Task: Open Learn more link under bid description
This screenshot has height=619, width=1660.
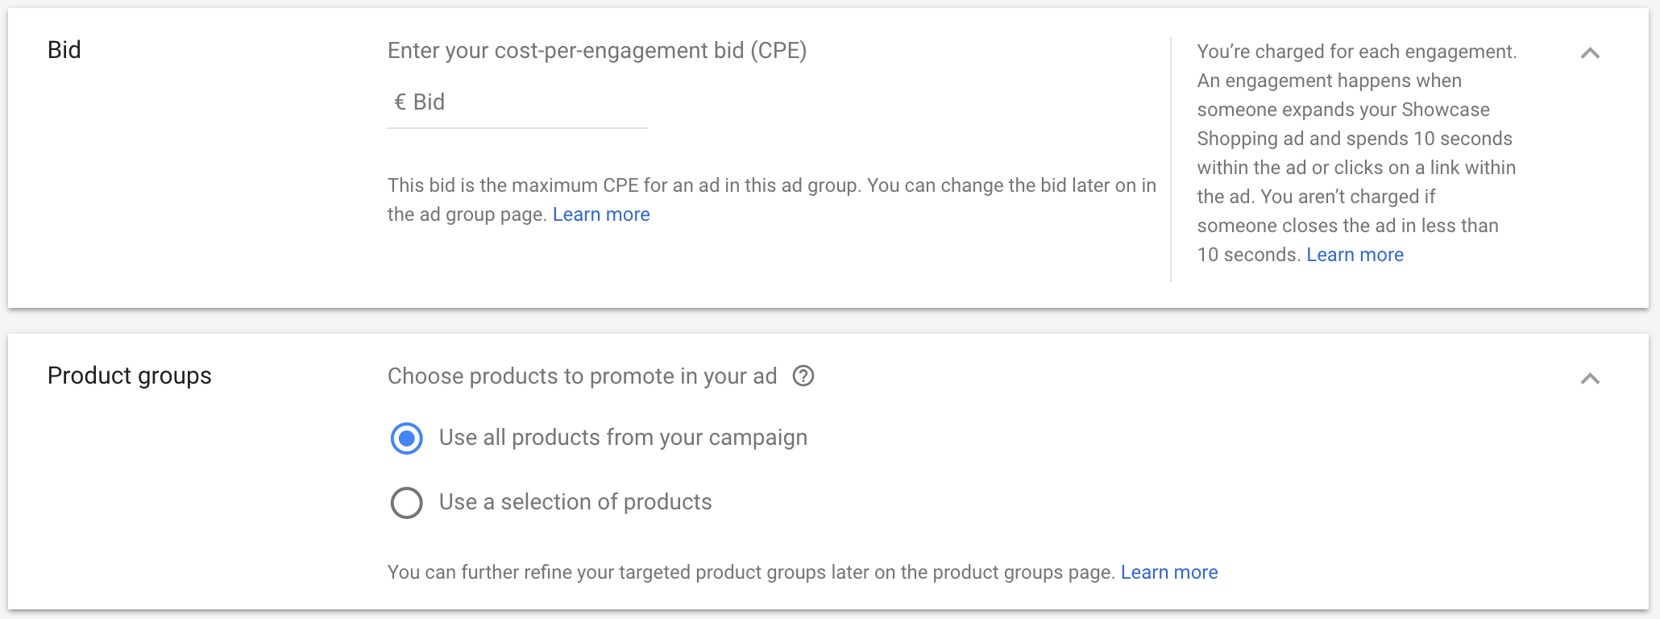Action: tap(601, 214)
